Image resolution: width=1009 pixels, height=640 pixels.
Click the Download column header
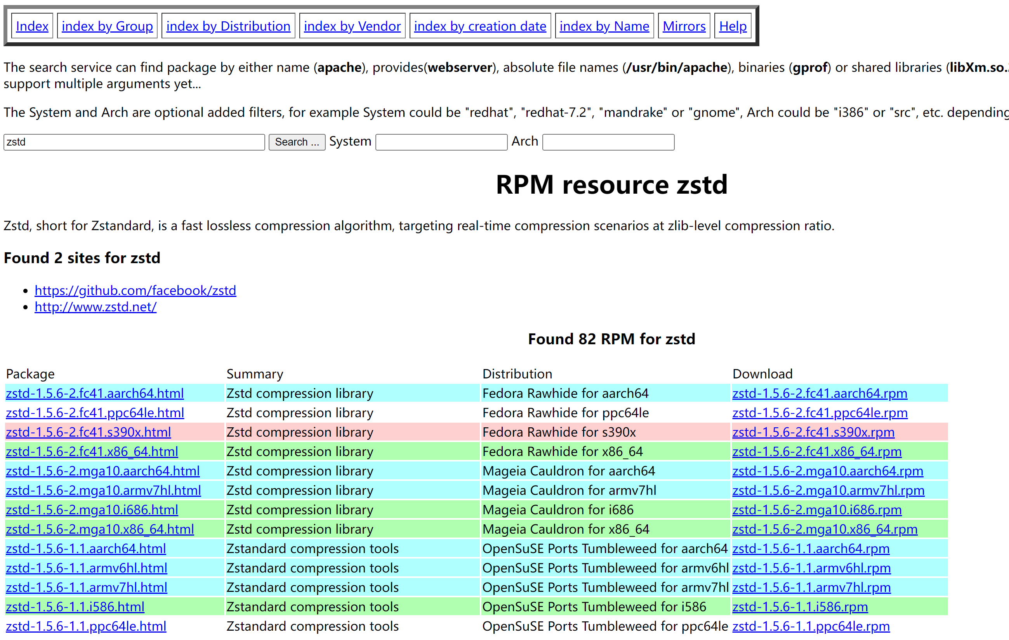762,374
